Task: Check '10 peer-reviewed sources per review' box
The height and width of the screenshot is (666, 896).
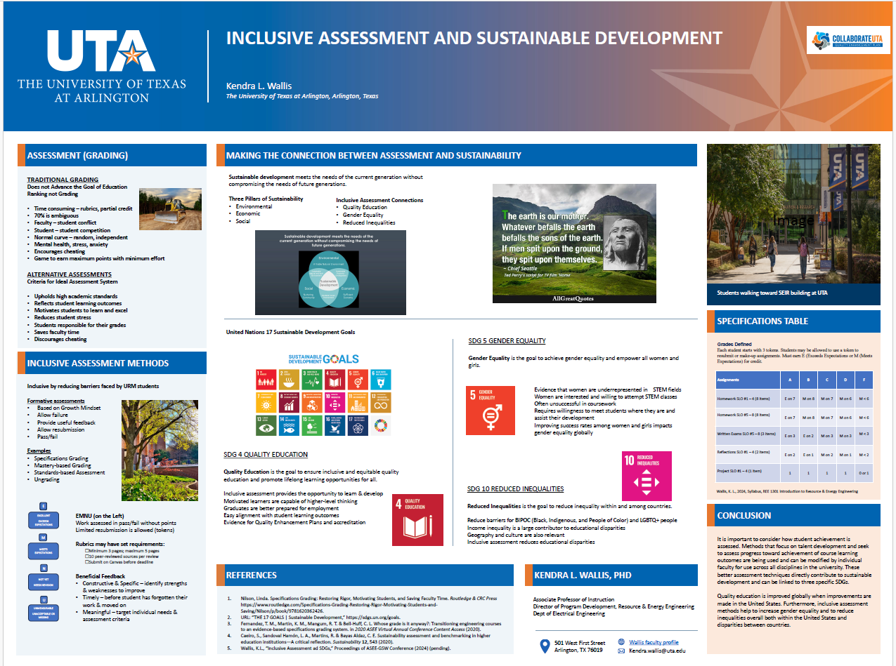Action: point(86,557)
